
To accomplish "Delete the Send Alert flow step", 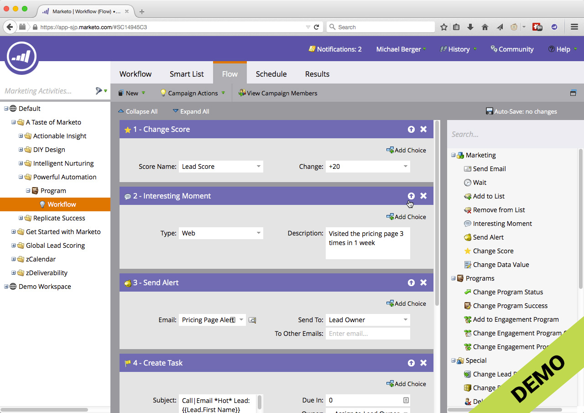I will click(423, 282).
